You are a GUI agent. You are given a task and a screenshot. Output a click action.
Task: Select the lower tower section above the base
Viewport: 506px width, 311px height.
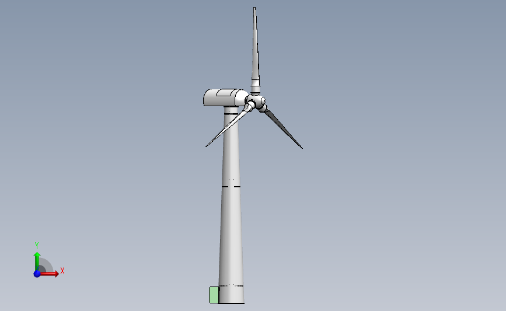(231, 236)
